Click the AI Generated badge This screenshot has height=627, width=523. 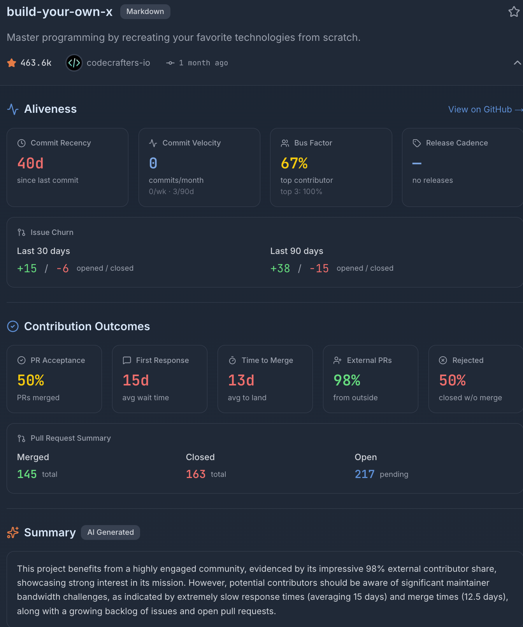111,532
